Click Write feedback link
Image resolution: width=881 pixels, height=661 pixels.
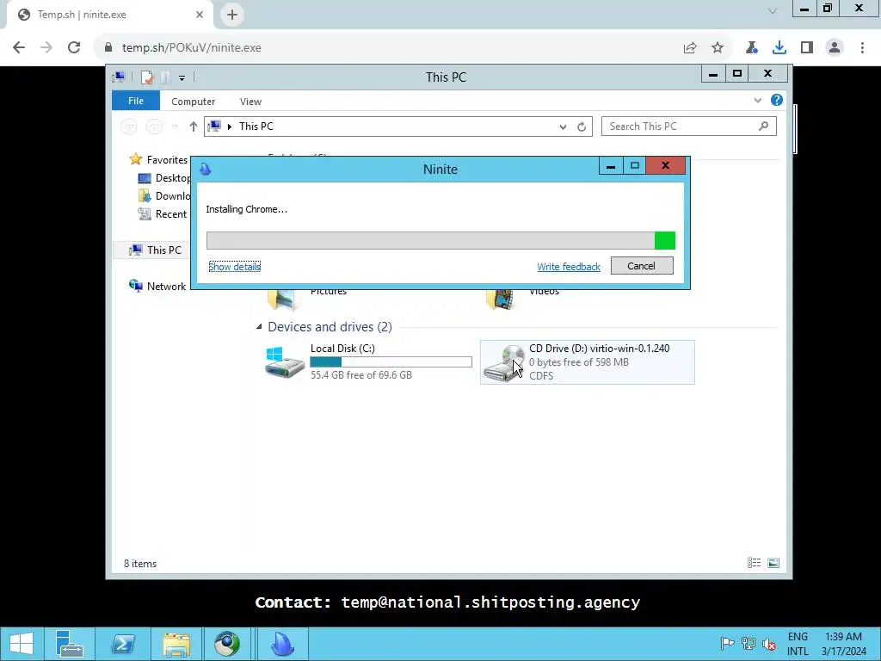click(x=569, y=267)
